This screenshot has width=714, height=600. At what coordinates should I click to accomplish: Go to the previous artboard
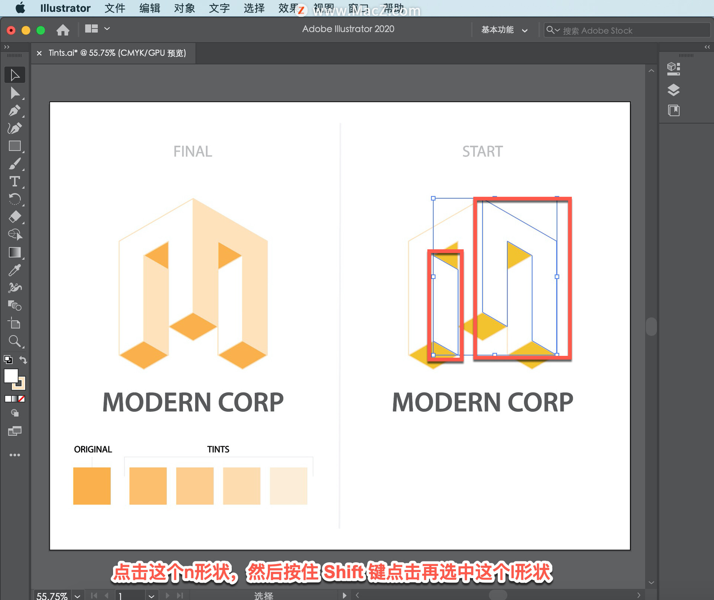point(107,596)
